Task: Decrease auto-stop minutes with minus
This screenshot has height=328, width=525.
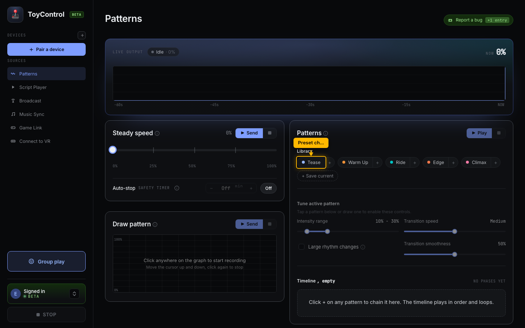Action: pos(211,188)
